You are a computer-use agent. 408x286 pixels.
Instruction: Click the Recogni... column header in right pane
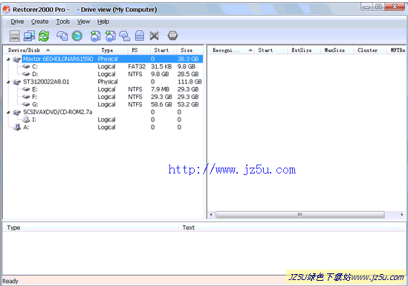point(231,50)
